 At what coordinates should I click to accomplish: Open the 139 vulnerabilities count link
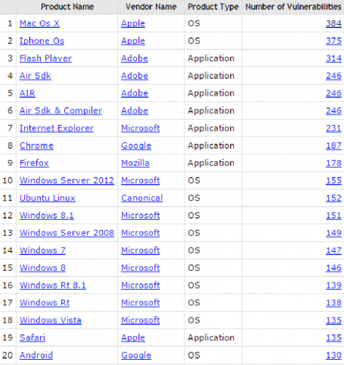point(334,285)
